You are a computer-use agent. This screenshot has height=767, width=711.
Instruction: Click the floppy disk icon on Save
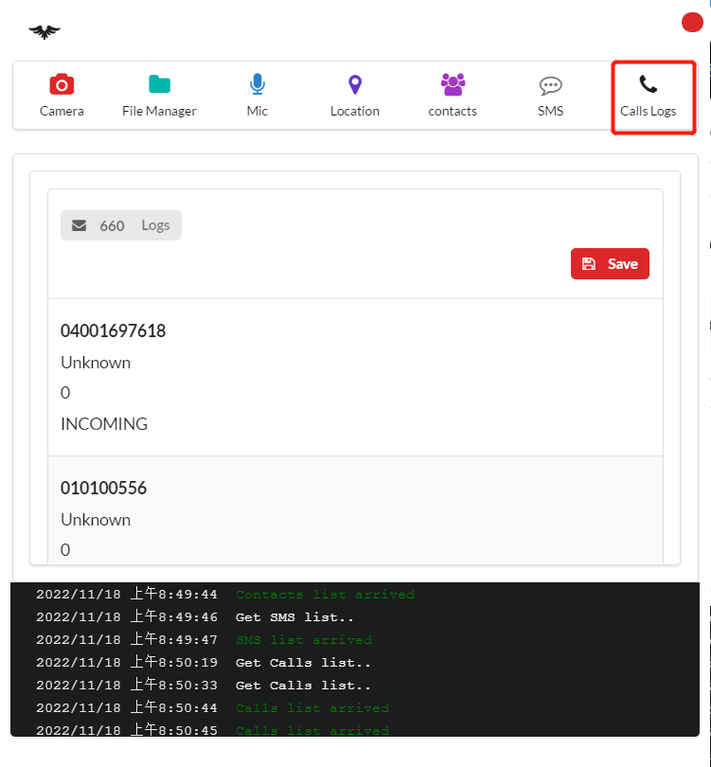pos(589,264)
